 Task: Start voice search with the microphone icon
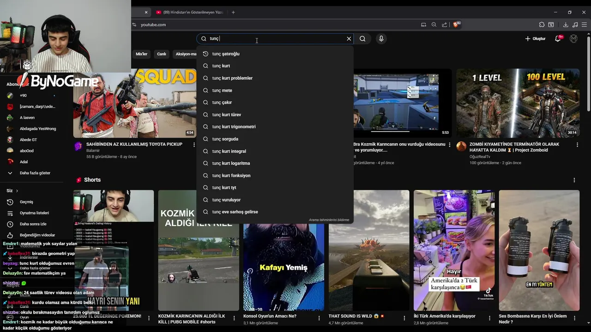pyautogui.click(x=381, y=39)
